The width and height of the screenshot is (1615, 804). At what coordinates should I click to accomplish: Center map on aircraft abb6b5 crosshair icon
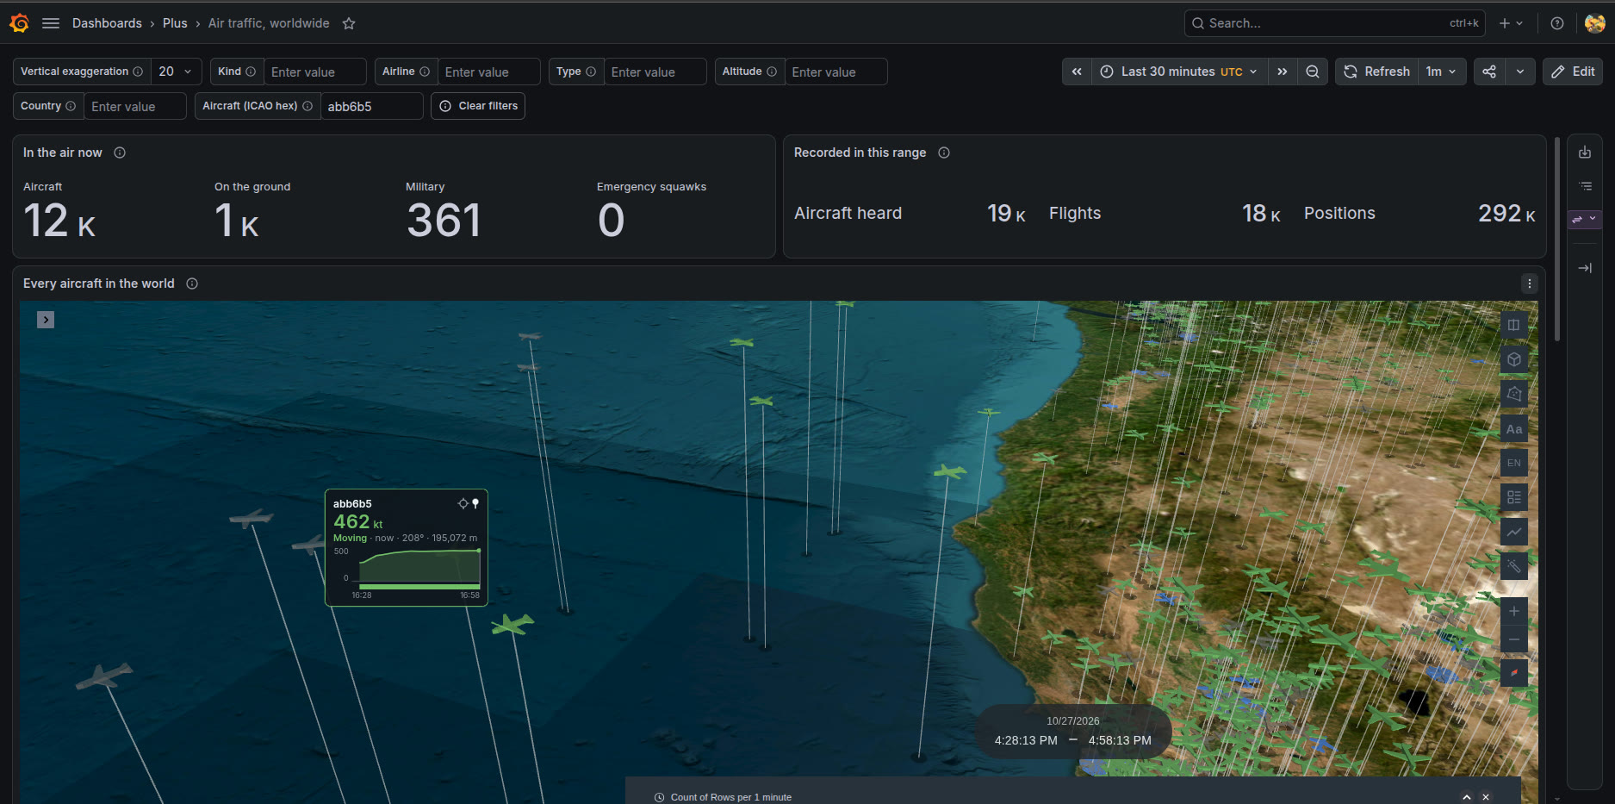point(463,503)
